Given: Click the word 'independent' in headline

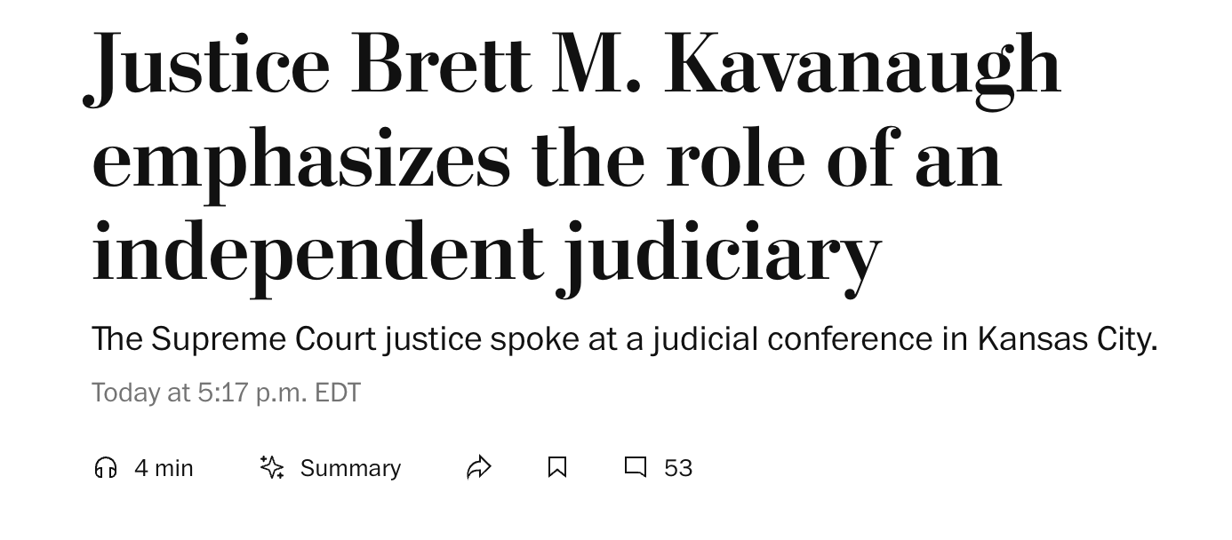Looking at the screenshot, I should [317, 255].
